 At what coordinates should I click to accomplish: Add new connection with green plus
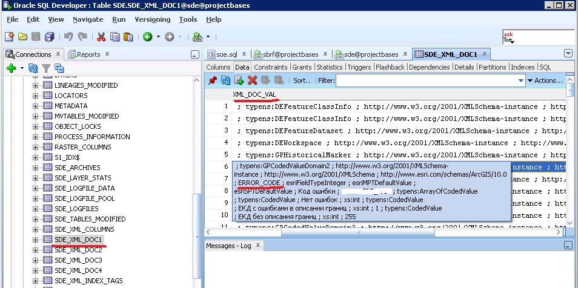click(x=12, y=68)
